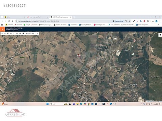The height and width of the screenshot is (121, 162).
Task: Click the print icon in map toolbar
Action: pos(23,33)
